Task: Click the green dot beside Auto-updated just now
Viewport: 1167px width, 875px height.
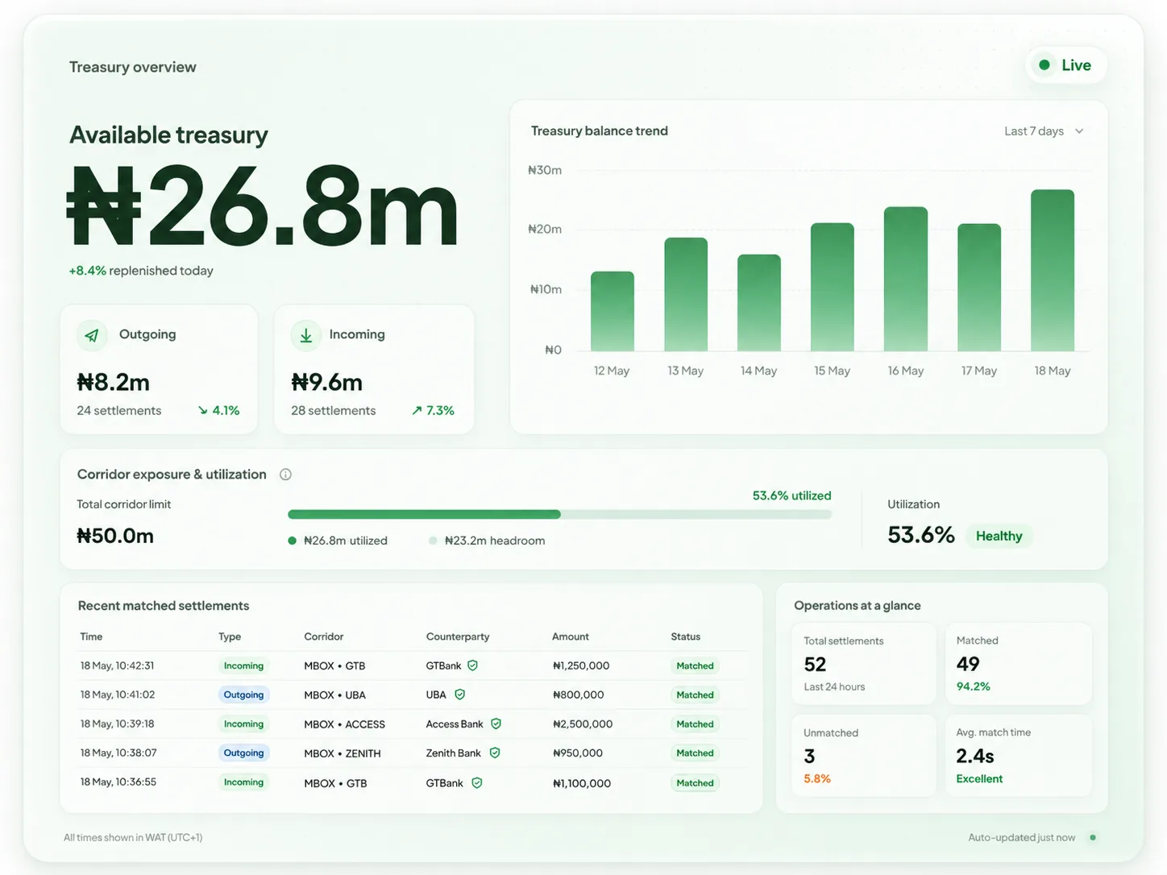Action: [x=1093, y=837]
